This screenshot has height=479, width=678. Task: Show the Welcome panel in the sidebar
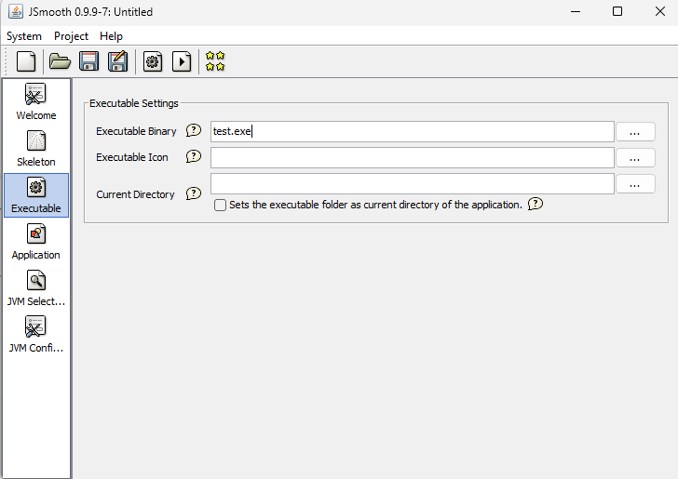36,102
